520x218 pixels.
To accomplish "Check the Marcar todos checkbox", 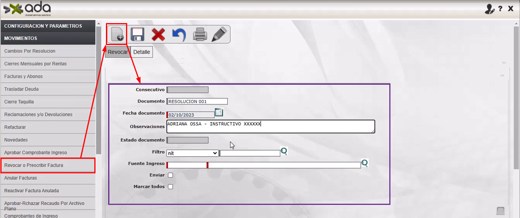I will pyautogui.click(x=170, y=187).
